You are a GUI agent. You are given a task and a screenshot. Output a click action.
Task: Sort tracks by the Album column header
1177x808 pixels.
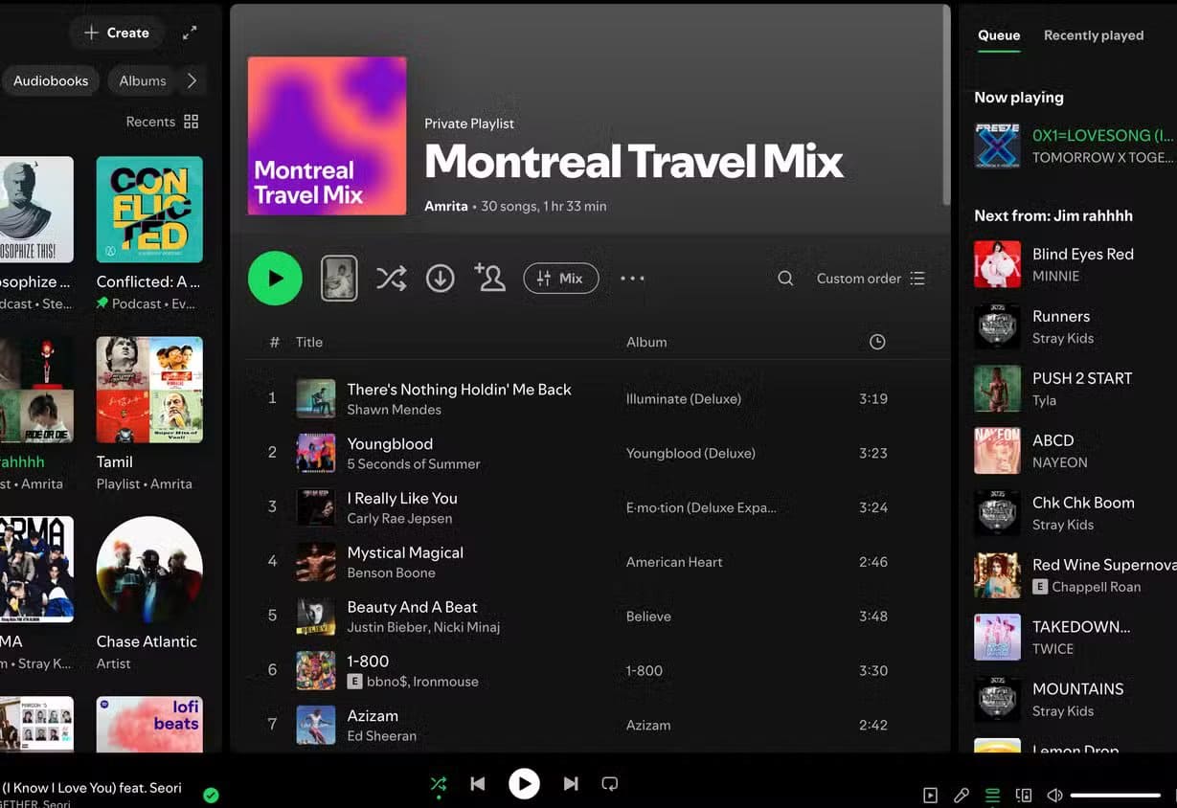(x=646, y=342)
